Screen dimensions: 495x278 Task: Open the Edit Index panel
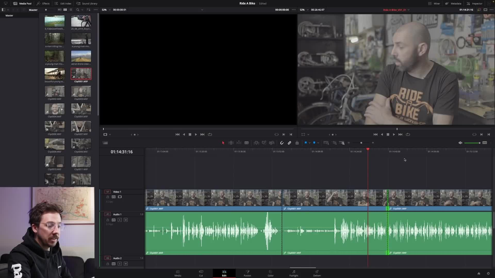63,3
